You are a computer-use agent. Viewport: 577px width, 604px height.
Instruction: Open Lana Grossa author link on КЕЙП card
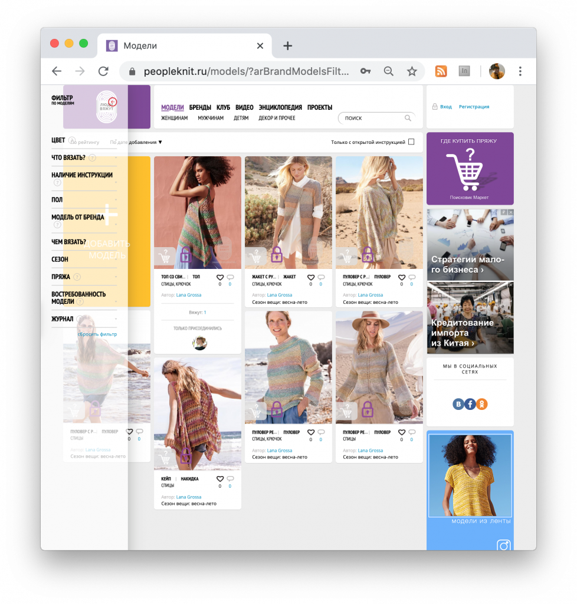pyautogui.click(x=189, y=497)
